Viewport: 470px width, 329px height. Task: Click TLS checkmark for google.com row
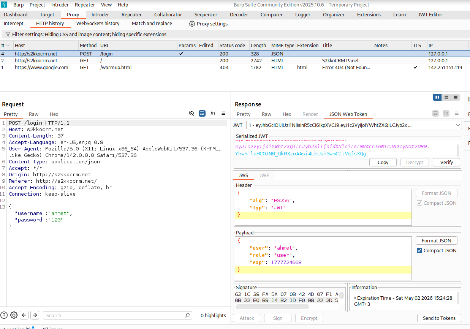(416, 67)
